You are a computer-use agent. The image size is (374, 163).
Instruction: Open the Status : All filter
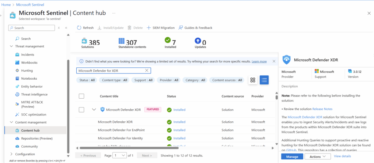pyautogui.click(x=87, y=80)
